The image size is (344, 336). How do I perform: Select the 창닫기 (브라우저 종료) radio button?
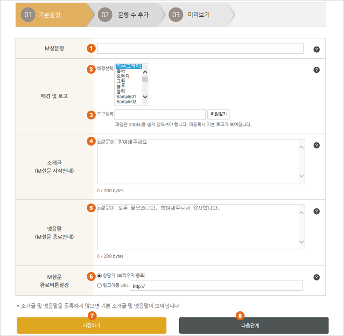point(99,276)
